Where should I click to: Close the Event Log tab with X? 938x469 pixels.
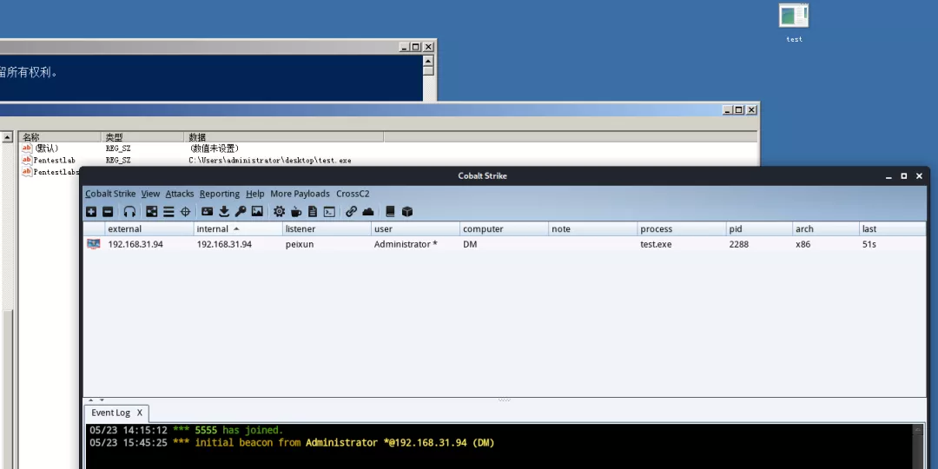point(139,413)
